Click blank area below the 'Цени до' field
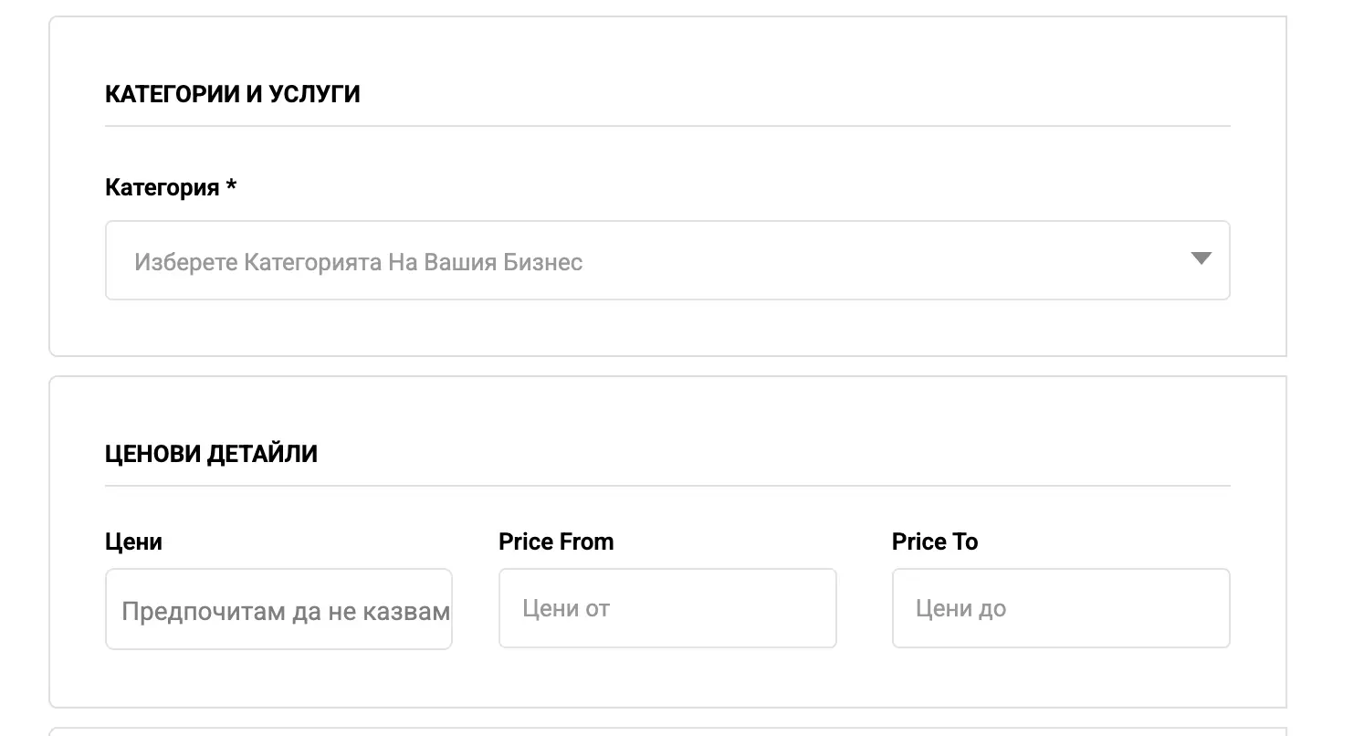The image size is (1364, 736). (1060, 678)
